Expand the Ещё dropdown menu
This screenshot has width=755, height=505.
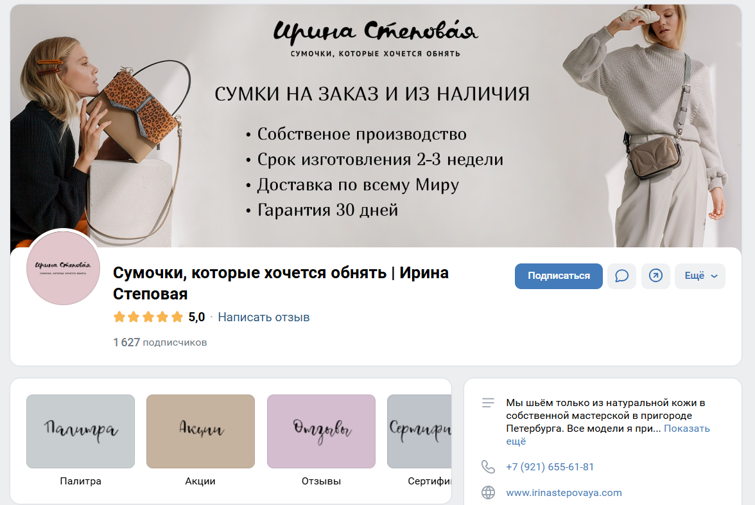[700, 276]
